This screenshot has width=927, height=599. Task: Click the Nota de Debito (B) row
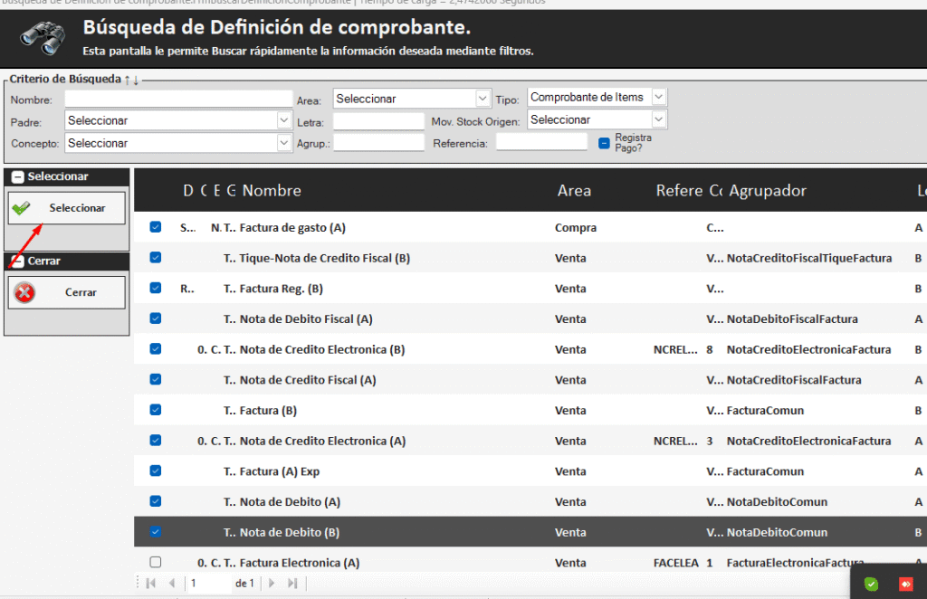tap(290, 532)
